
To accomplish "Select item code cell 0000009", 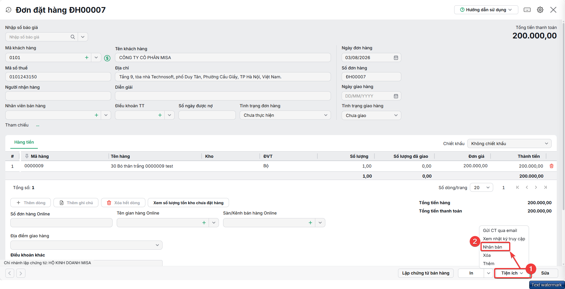I will click(64, 166).
